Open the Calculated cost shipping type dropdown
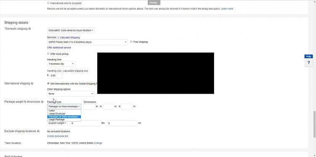The width and height of the screenshot is (316, 157). [71, 30]
